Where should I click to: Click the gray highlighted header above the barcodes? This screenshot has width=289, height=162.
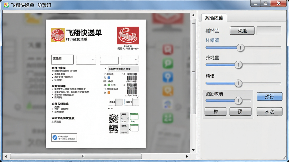point(123,69)
